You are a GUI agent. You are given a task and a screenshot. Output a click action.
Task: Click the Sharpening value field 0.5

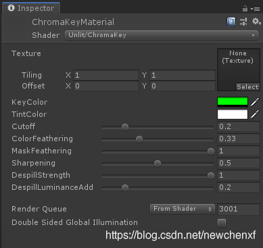[x=239, y=163]
